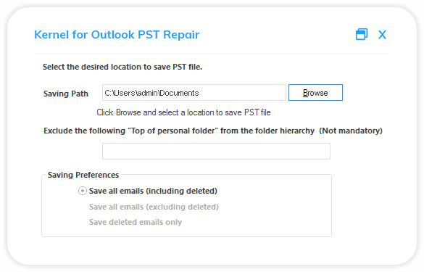
Task: Focus the Saving Path text field
Action: point(194,93)
